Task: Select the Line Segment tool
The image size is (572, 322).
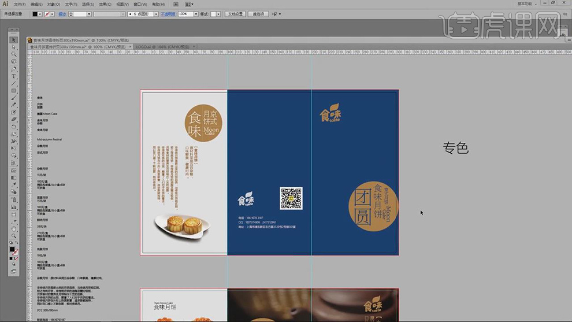Action: pyautogui.click(x=13, y=84)
